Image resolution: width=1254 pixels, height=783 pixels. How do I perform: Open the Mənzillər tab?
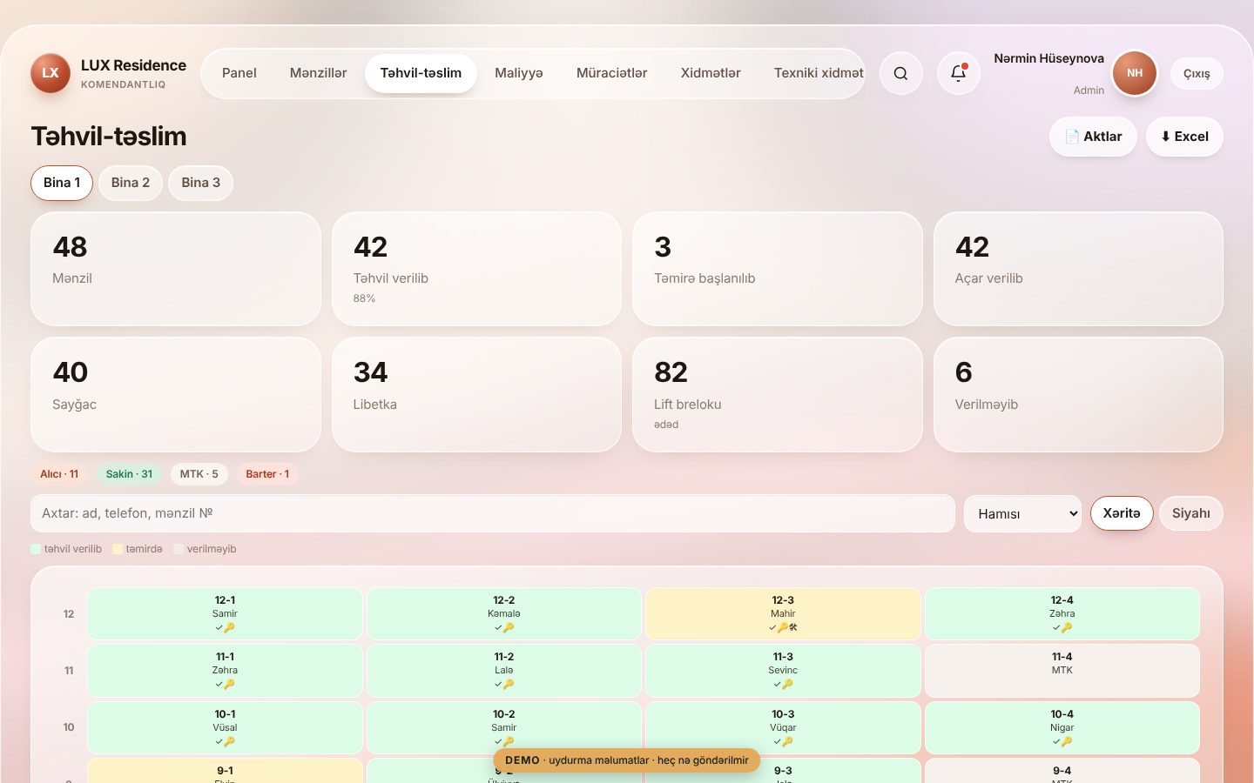(318, 73)
